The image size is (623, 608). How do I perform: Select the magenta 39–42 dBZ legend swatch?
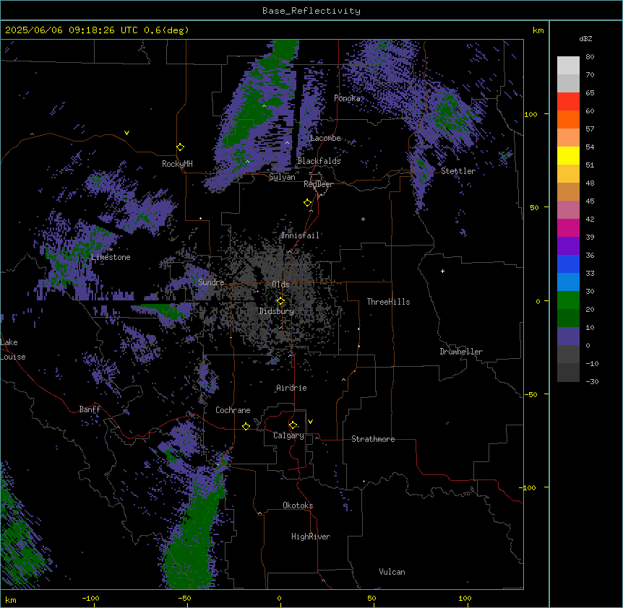click(568, 227)
